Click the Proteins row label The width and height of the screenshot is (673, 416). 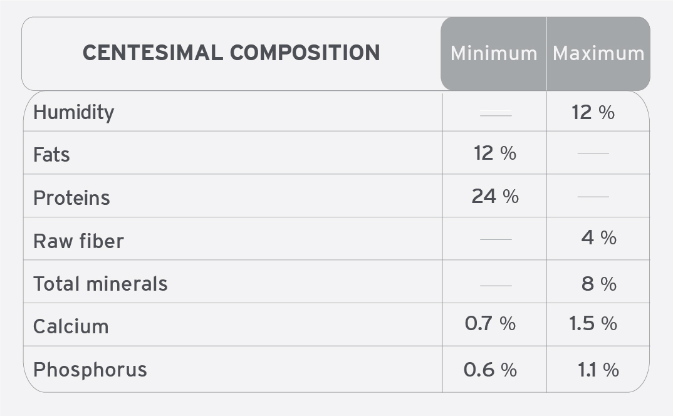coord(71,198)
